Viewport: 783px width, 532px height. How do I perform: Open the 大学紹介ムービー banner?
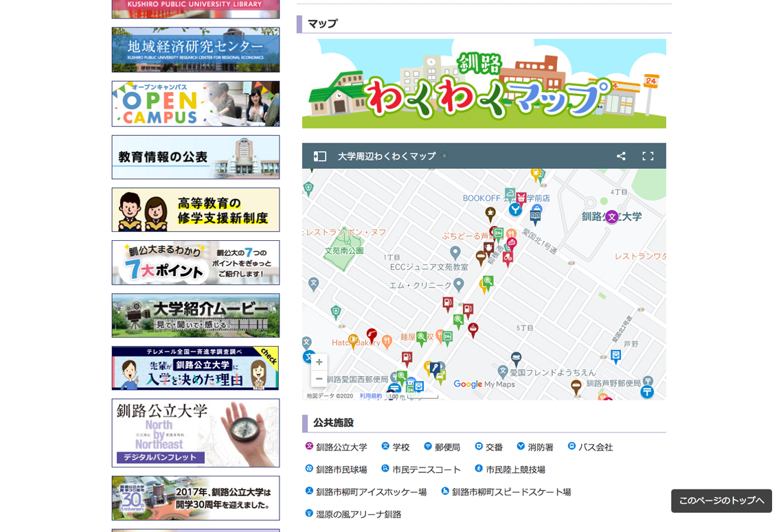[x=196, y=316]
